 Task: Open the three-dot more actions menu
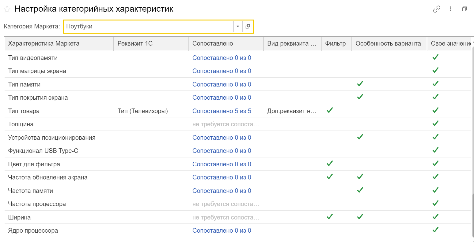451,9
